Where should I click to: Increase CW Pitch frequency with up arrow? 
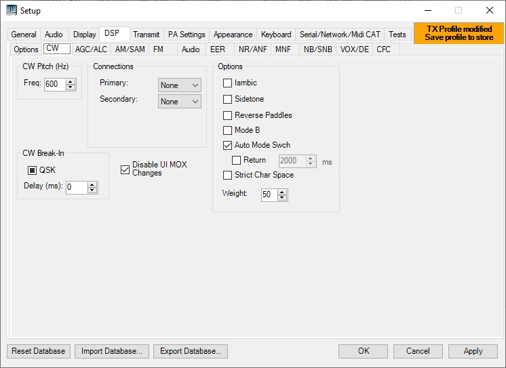click(71, 81)
